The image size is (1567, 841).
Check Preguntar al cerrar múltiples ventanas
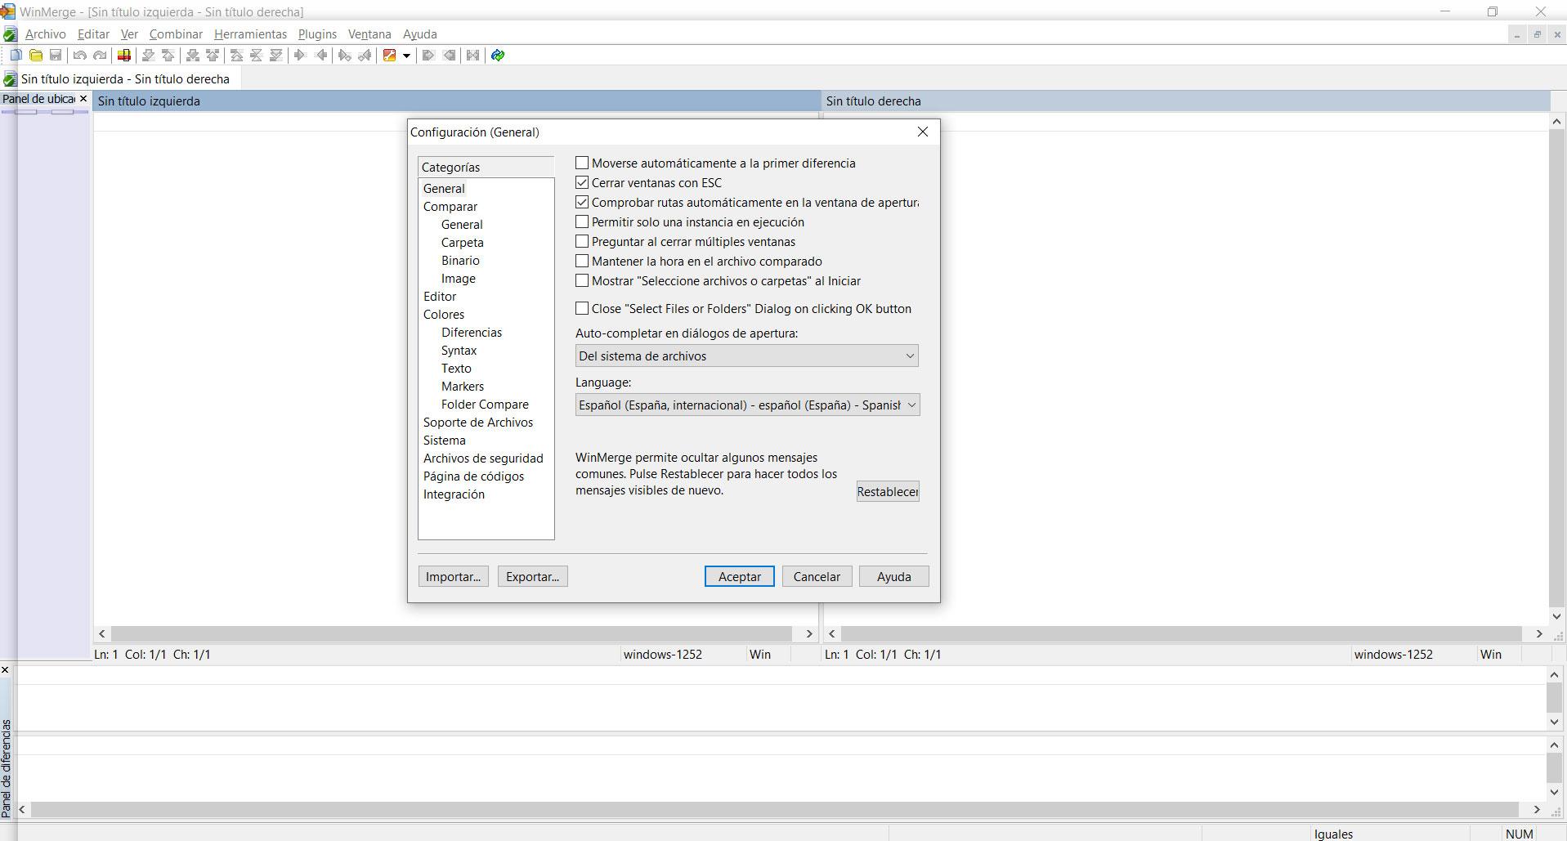click(582, 241)
